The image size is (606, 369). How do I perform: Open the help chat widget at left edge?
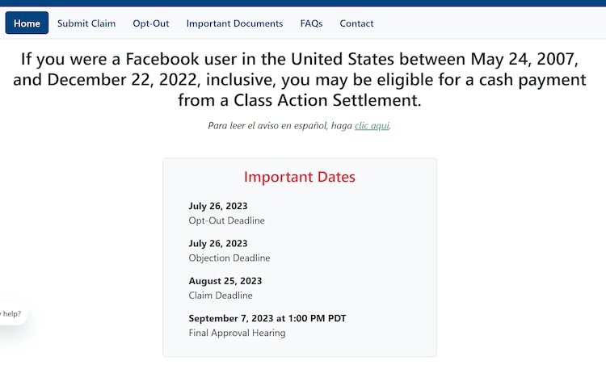(11, 314)
